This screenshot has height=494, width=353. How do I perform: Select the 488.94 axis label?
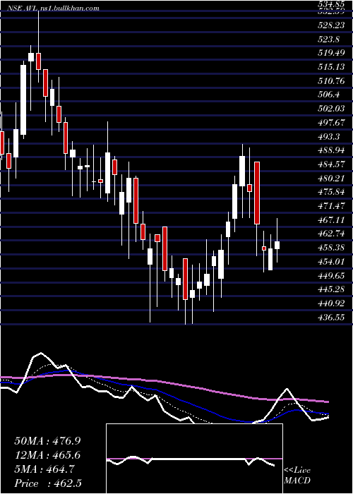tap(331, 150)
